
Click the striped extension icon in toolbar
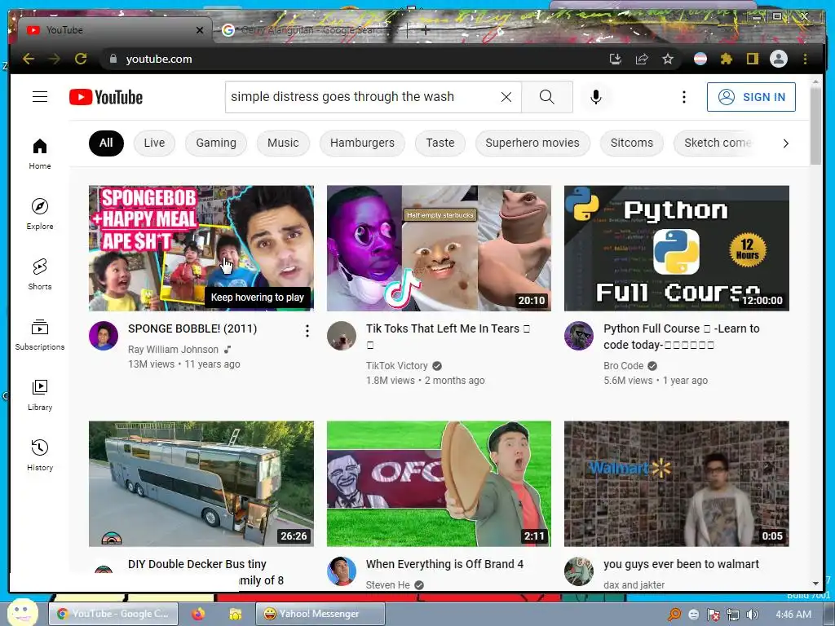coord(700,59)
